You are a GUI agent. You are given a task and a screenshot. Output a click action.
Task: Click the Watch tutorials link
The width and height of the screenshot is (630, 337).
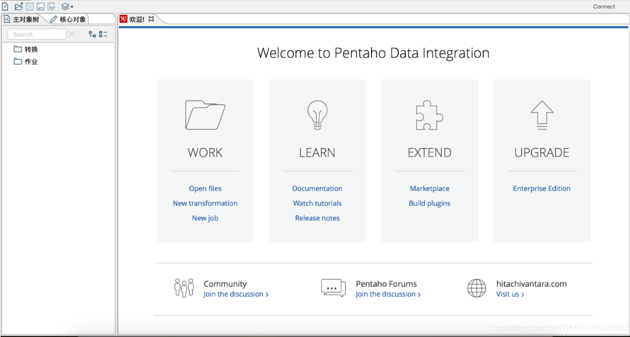pos(317,203)
